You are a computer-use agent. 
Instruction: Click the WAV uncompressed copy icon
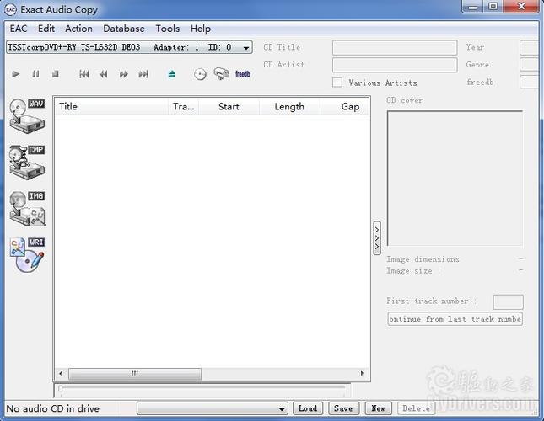click(27, 116)
